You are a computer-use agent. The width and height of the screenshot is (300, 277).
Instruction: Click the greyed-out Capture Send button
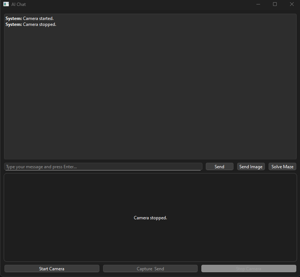tap(150, 269)
